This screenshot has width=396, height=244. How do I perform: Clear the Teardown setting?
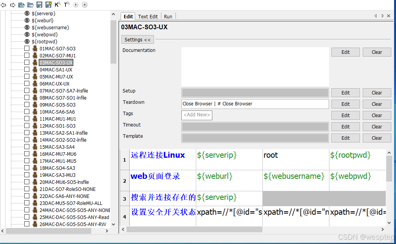click(376, 104)
